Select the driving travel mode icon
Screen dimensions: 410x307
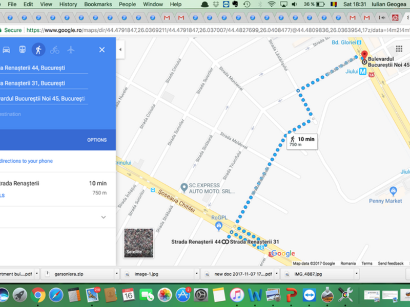click(x=6, y=50)
